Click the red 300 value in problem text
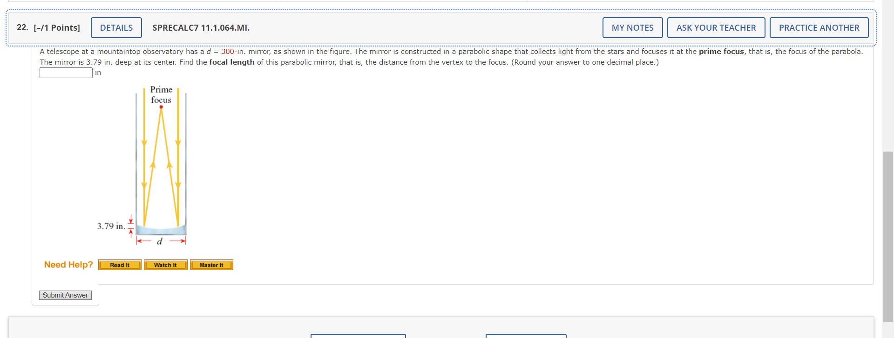 click(x=228, y=52)
